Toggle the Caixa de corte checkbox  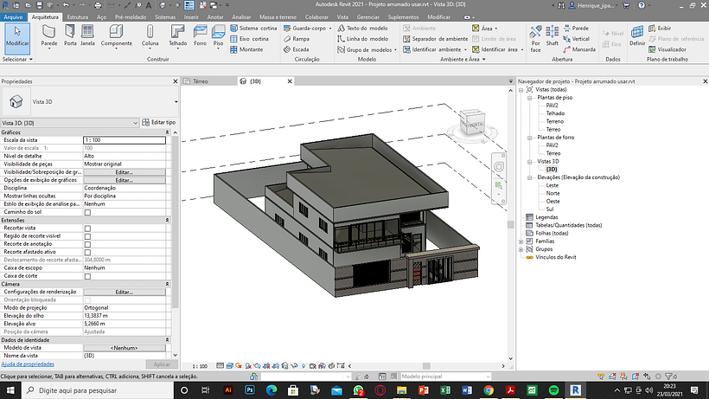87,275
